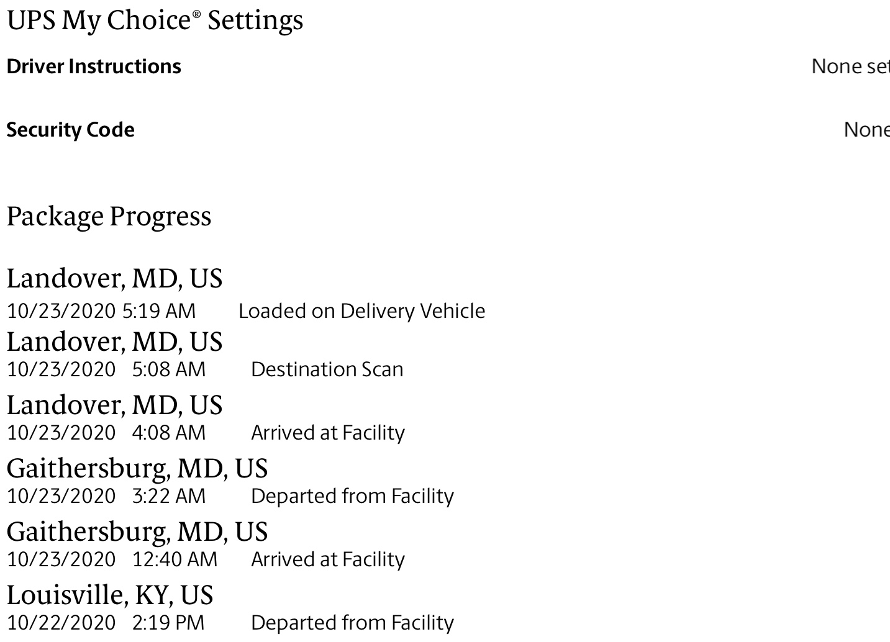Click Gaithersburg Arrived at Facility status

327,559
